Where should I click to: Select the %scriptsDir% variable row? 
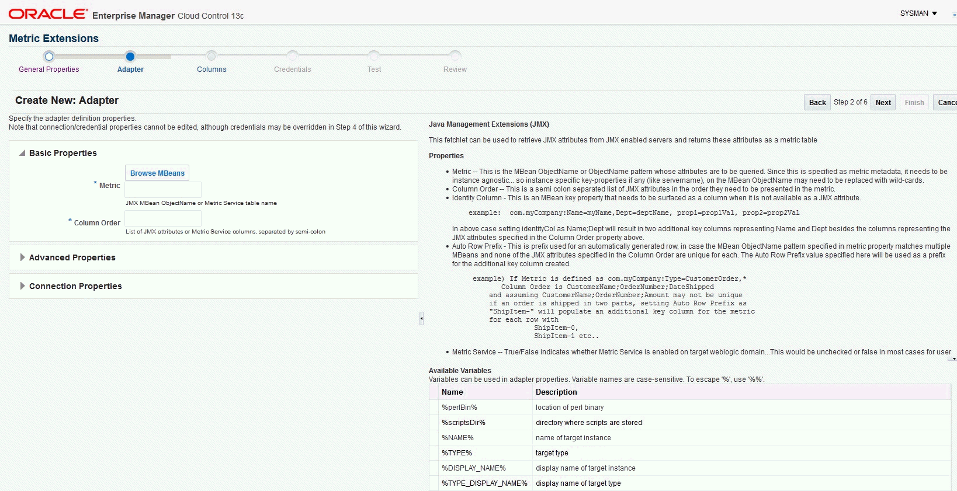(690, 423)
